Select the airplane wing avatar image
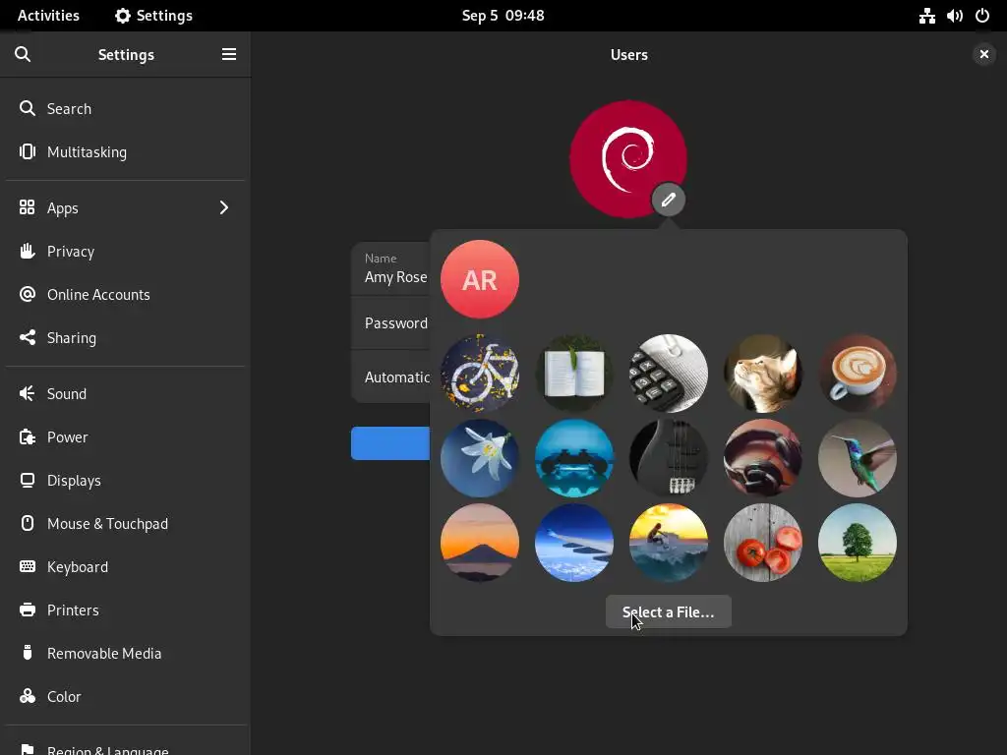The image size is (1007, 755). click(574, 543)
